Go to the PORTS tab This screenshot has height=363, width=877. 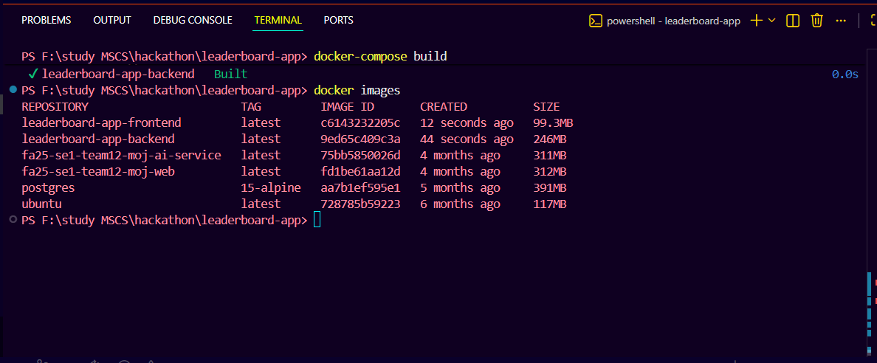[x=339, y=20]
